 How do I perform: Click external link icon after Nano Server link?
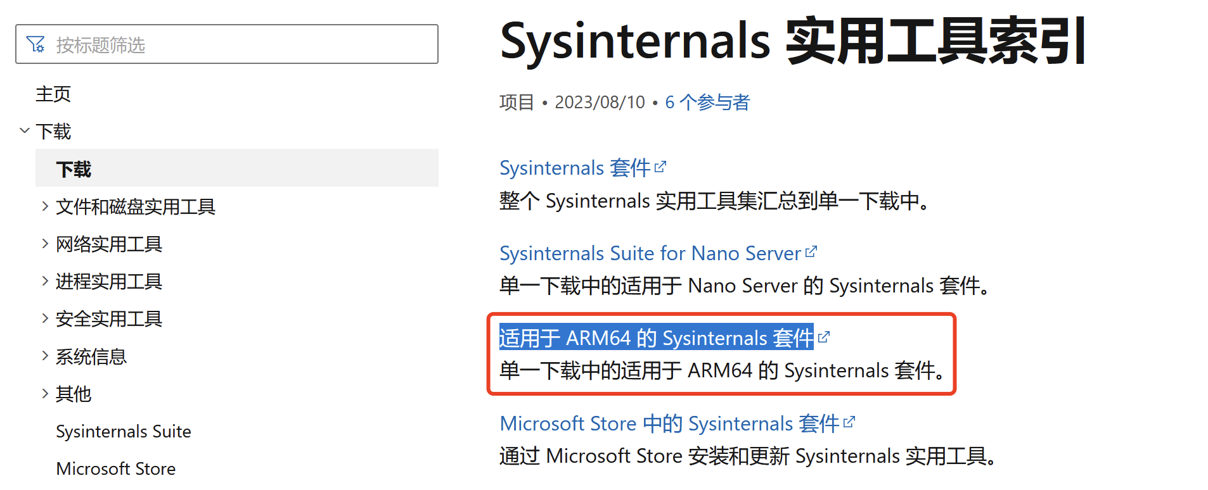click(811, 253)
